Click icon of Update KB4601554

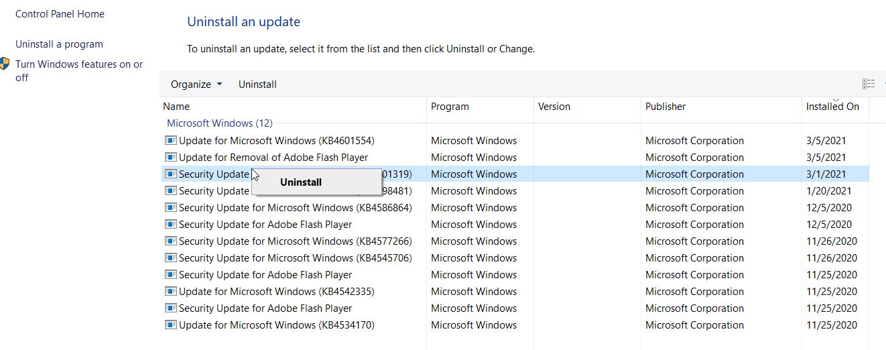(x=171, y=141)
